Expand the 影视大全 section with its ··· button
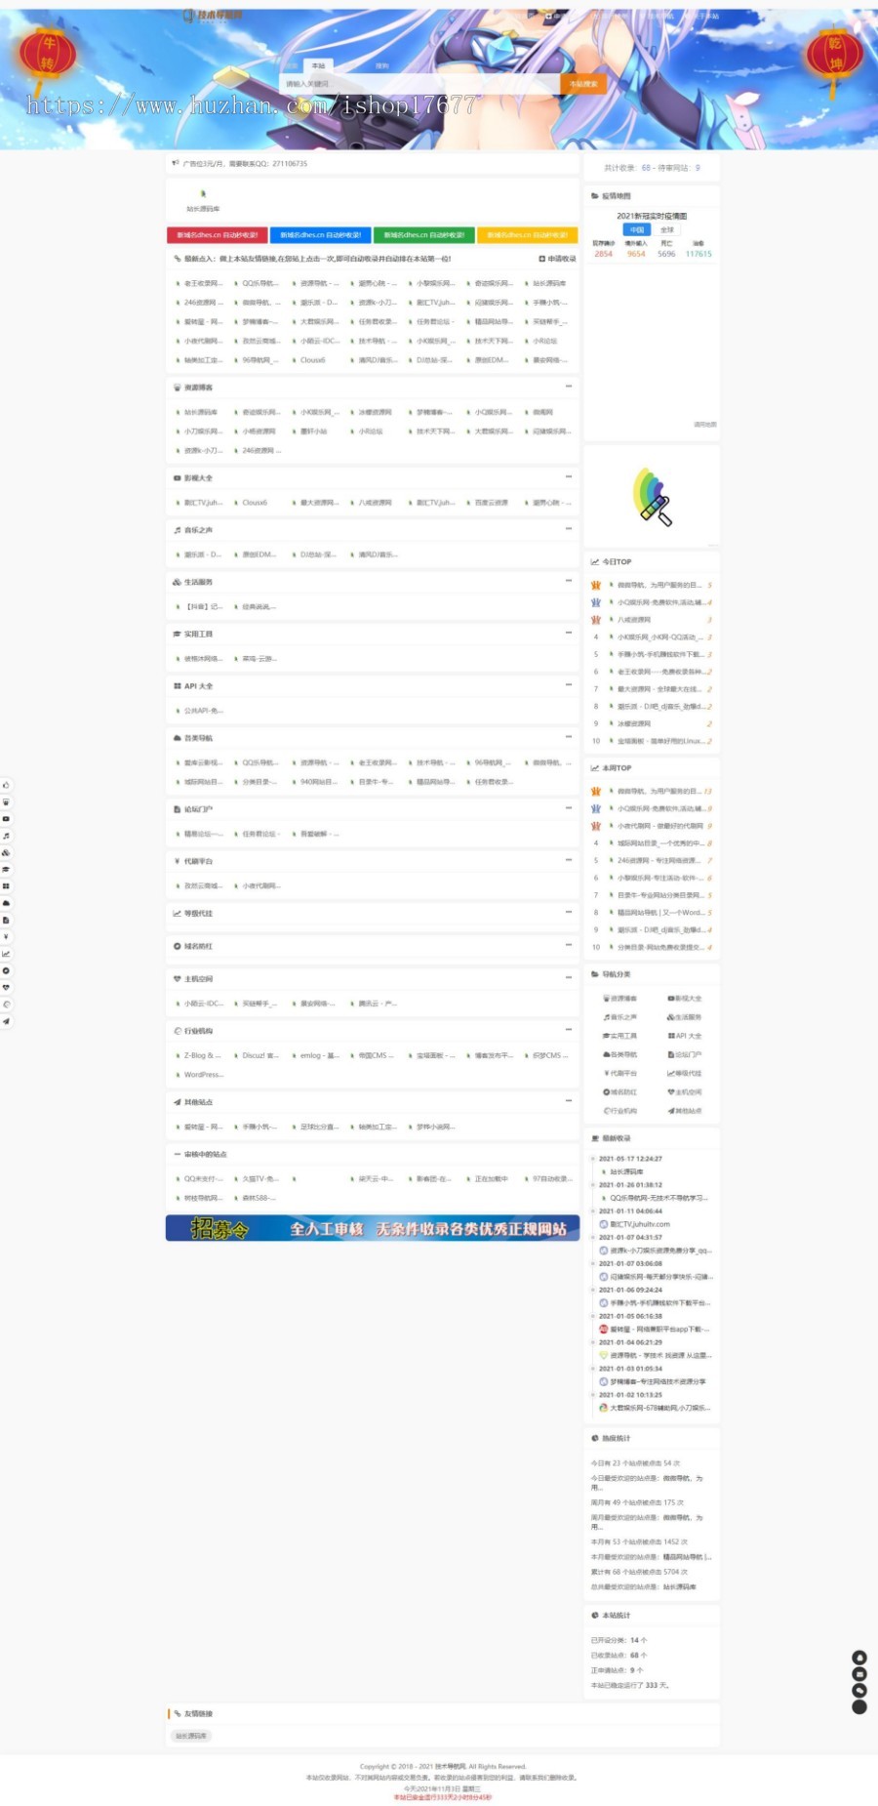Image resolution: width=878 pixels, height=1806 pixels. (568, 477)
